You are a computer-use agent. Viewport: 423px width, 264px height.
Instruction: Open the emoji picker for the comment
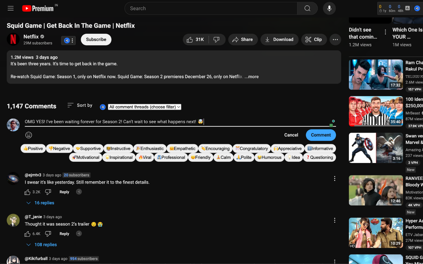(x=29, y=135)
